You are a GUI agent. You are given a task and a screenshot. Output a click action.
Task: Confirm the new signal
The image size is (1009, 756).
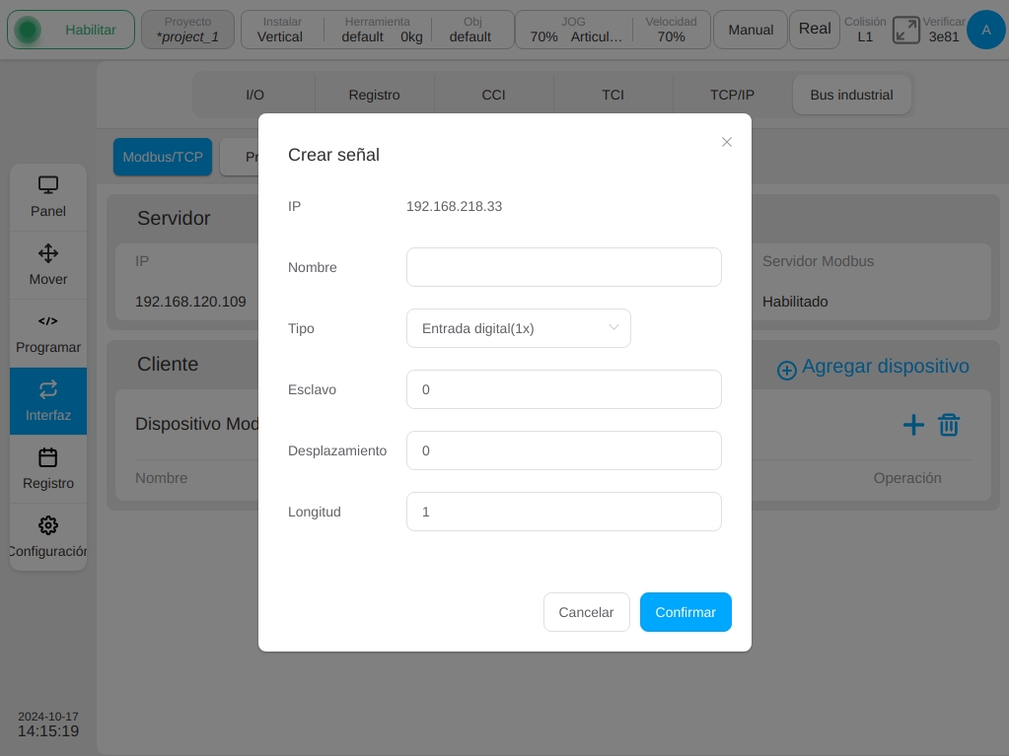click(x=685, y=612)
